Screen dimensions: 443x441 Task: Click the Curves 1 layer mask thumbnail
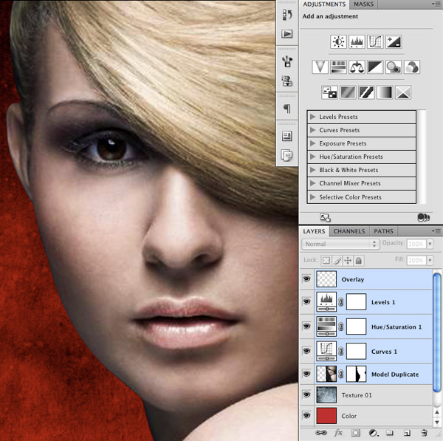click(357, 350)
